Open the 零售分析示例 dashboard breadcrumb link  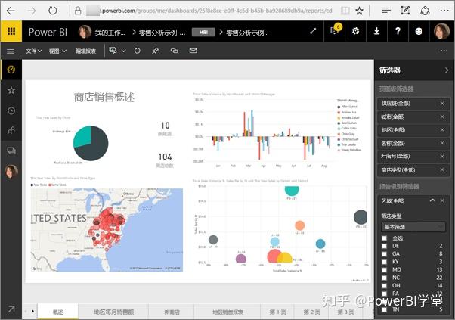coord(162,33)
